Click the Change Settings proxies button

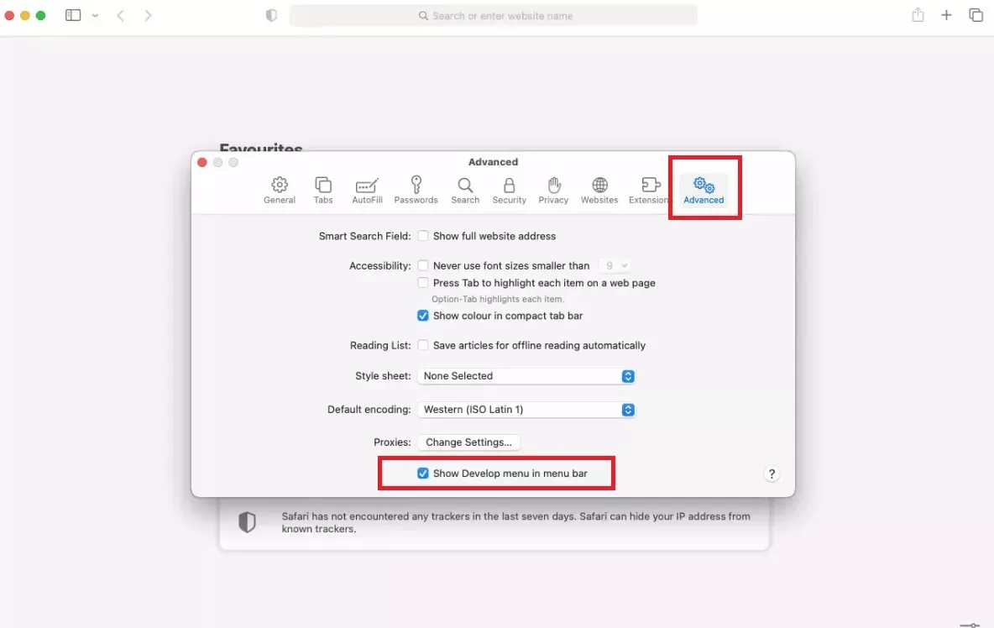(x=468, y=442)
